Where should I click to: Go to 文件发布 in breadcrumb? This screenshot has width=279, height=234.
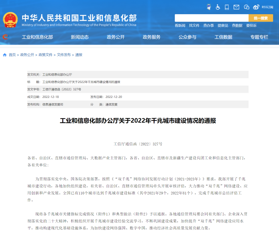pyautogui.click(x=64, y=55)
